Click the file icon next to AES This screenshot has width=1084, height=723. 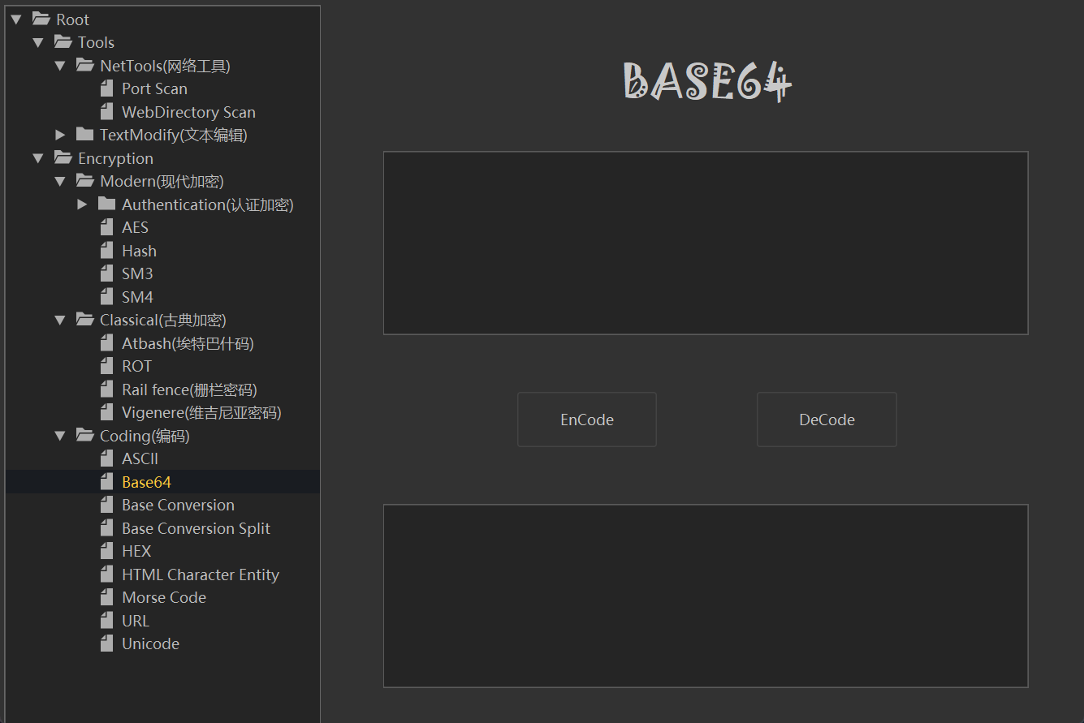coord(106,227)
